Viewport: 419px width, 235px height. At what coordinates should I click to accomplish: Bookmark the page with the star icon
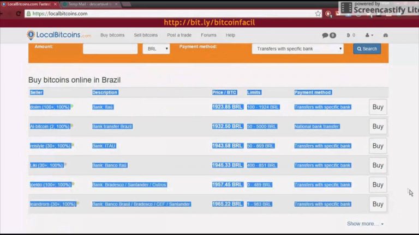[318, 14]
